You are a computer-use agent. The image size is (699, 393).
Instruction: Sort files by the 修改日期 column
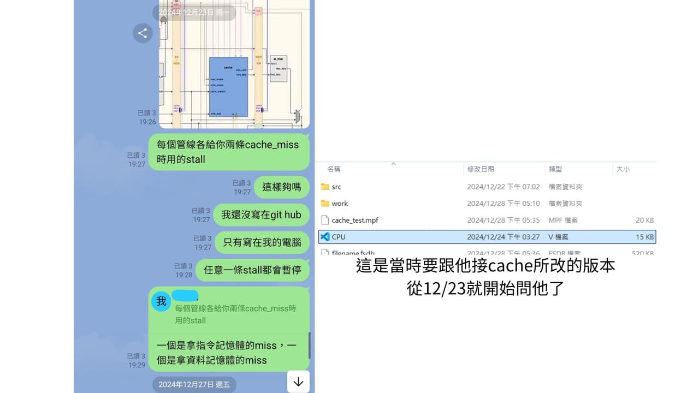point(480,169)
